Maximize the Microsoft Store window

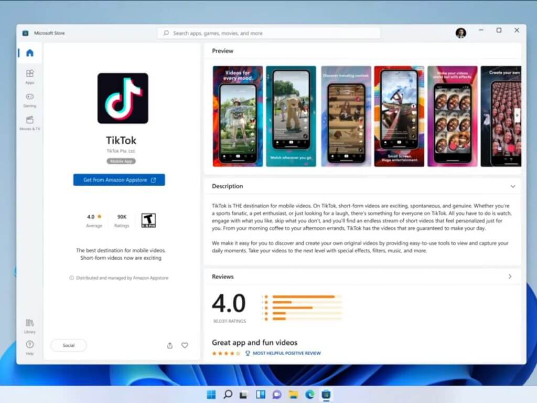[x=499, y=30]
